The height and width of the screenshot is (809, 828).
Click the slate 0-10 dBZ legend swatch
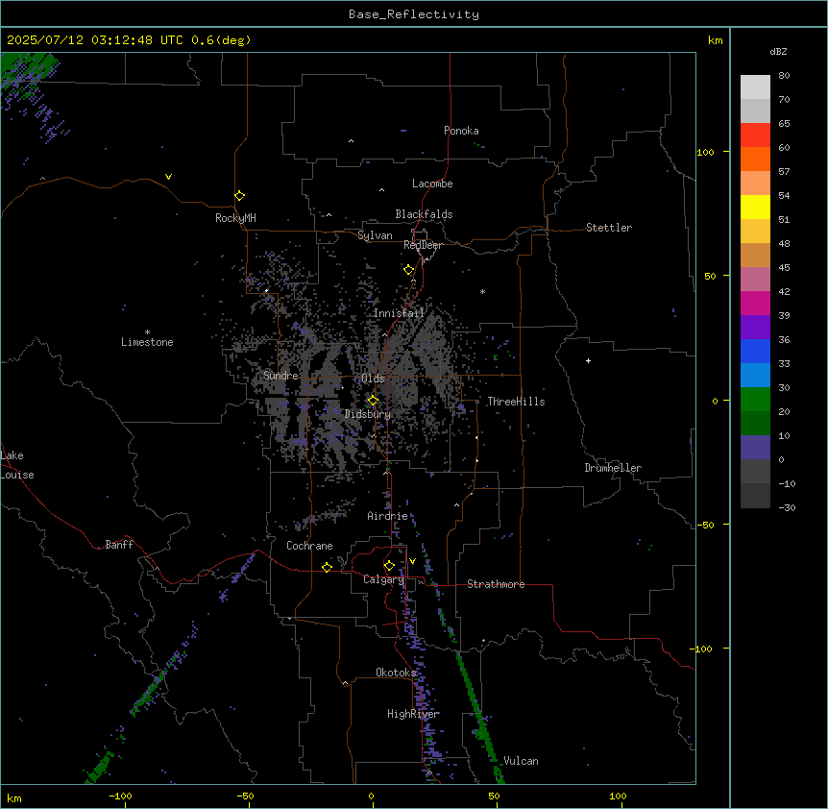pyautogui.click(x=755, y=448)
